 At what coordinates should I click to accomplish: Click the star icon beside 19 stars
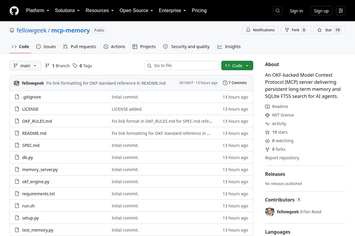click(x=267, y=132)
